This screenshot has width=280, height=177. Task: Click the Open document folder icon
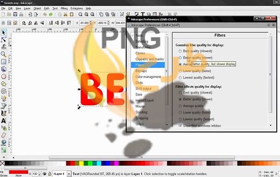pyautogui.click(x=9, y=14)
